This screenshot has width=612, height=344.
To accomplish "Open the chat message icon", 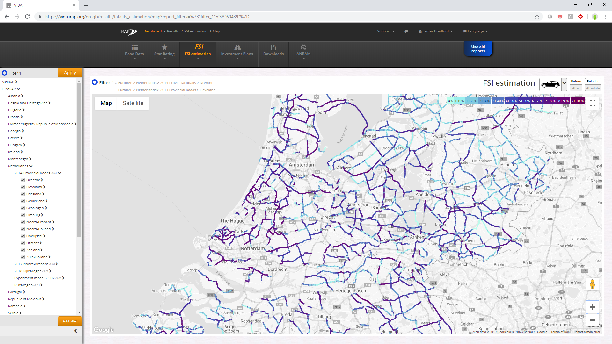I will coord(406,32).
